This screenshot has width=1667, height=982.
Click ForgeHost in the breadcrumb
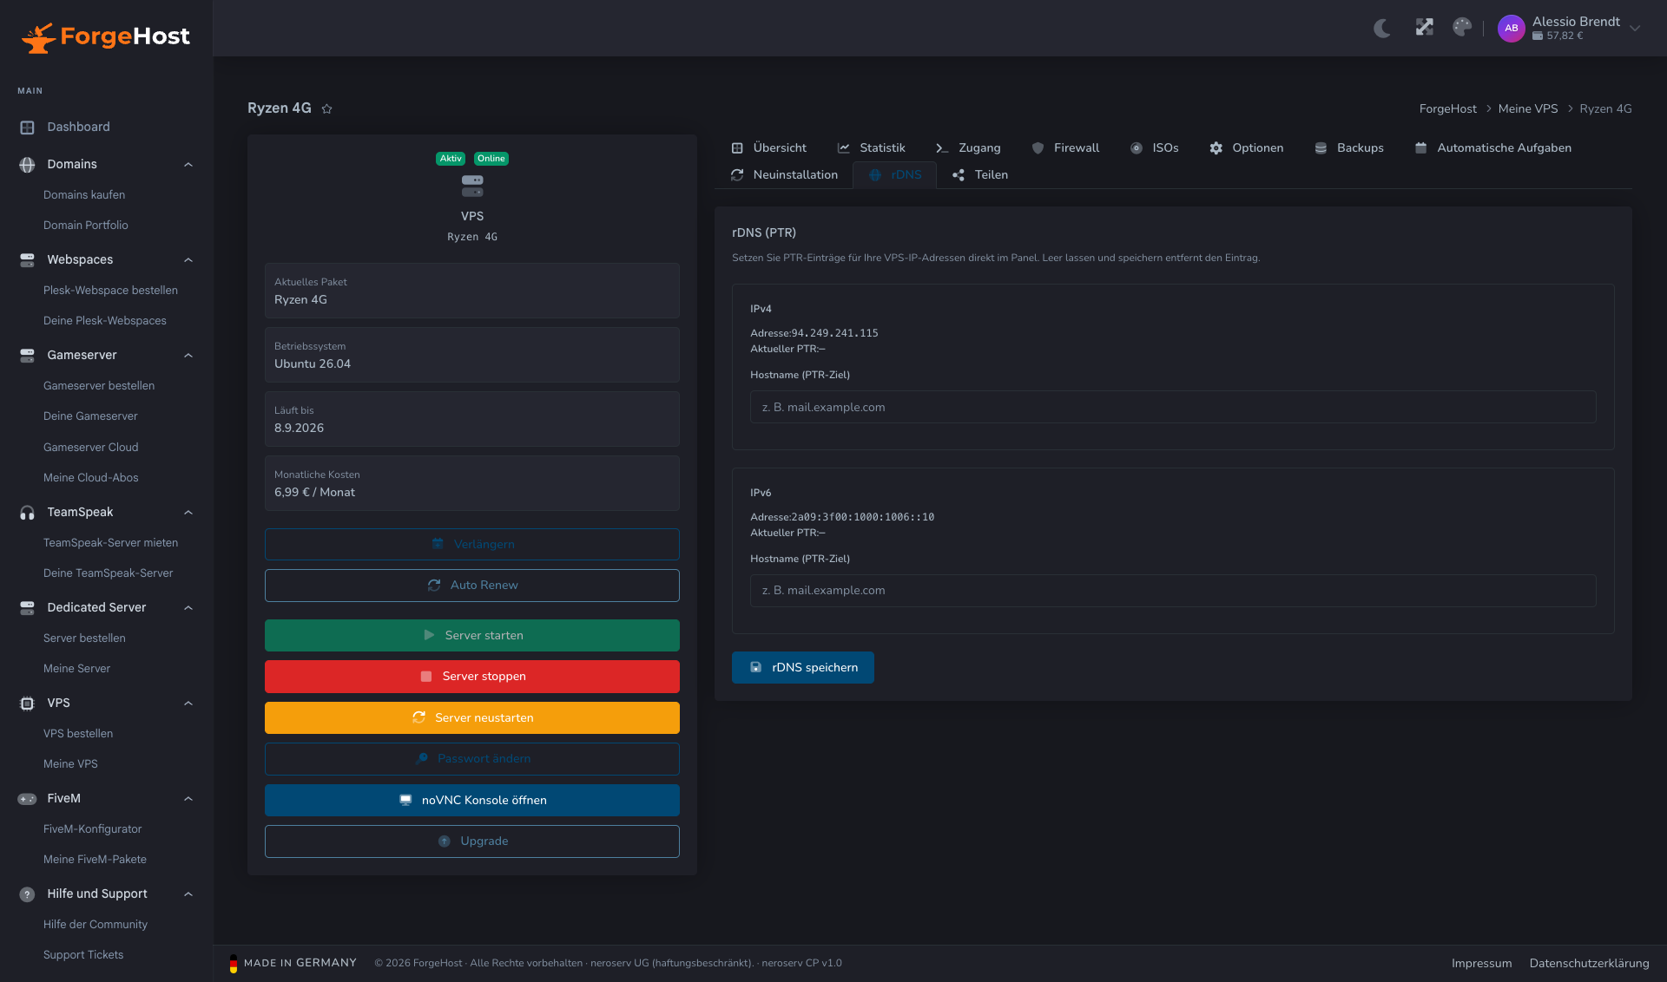(1447, 109)
